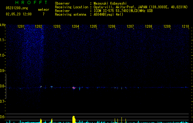Viewport: 193px width, 123px height.
Task: Click the HROFFT title text
Action: coord(31,2)
